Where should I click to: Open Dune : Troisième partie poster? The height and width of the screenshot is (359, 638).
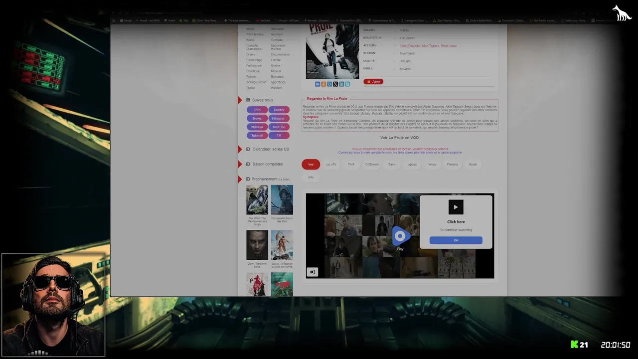pos(257,245)
